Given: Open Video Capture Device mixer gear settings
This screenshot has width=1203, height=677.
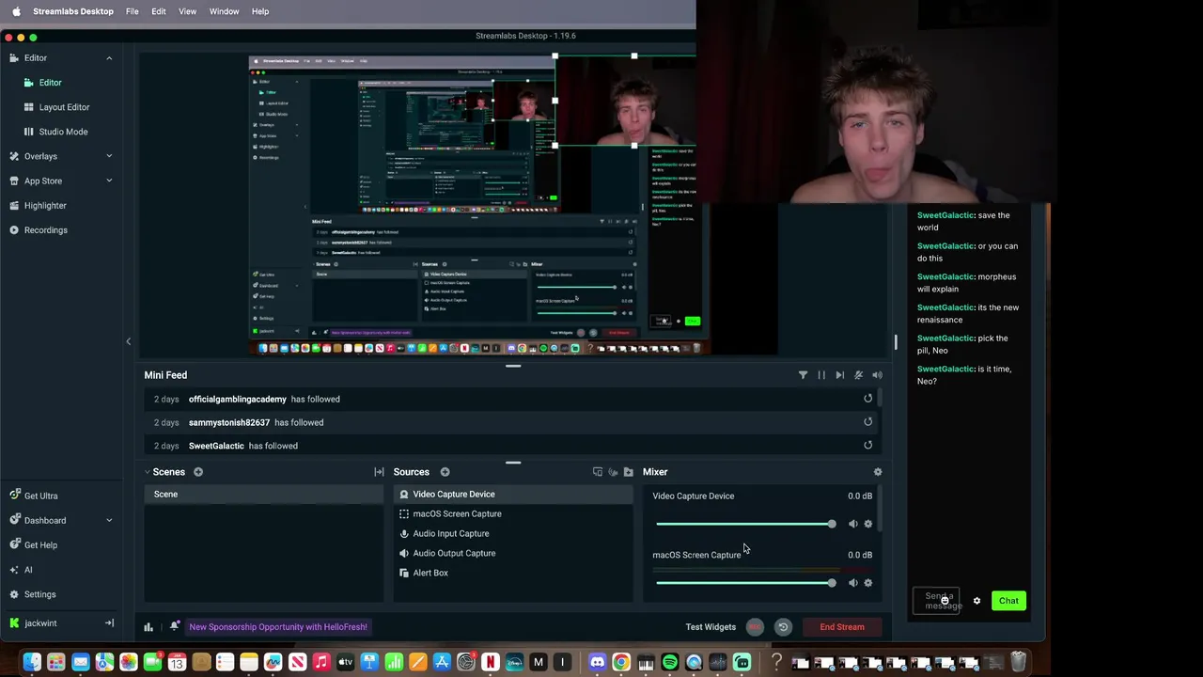Looking at the screenshot, I should pos(867,524).
